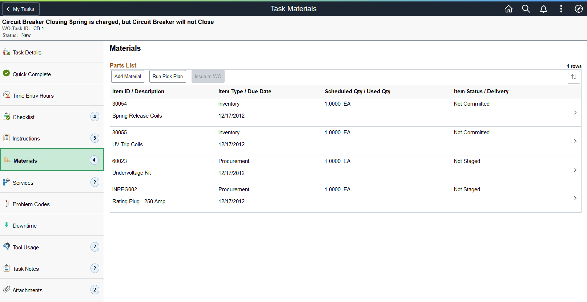Click Scheduled Qty / Used Qty header

click(x=358, y=91)
